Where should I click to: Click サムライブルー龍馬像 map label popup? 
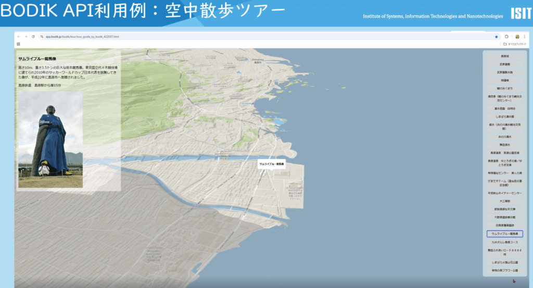272,164
